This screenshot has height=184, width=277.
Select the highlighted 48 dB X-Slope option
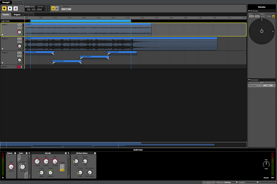coord(62,170)
